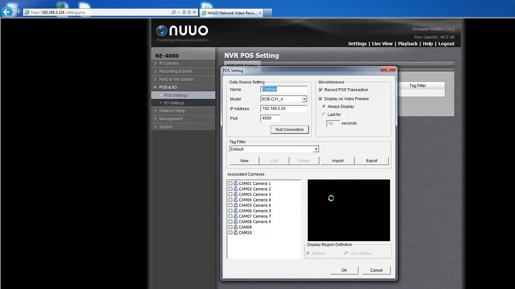The height and width of the screenshot is (289, 515).
Task: Click the IP camera icon beside CAM08 Camera 4
Action: click(x=236, y=222)
